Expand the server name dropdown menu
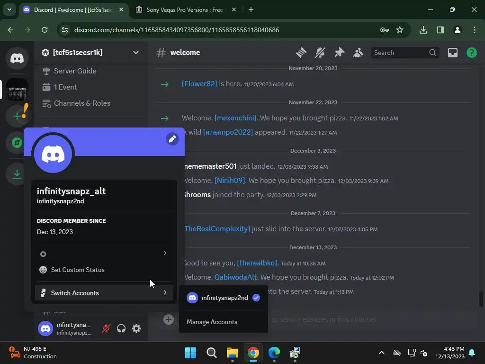Image resolution: width=485 pixels, height=364 pixels. (136, 53)
